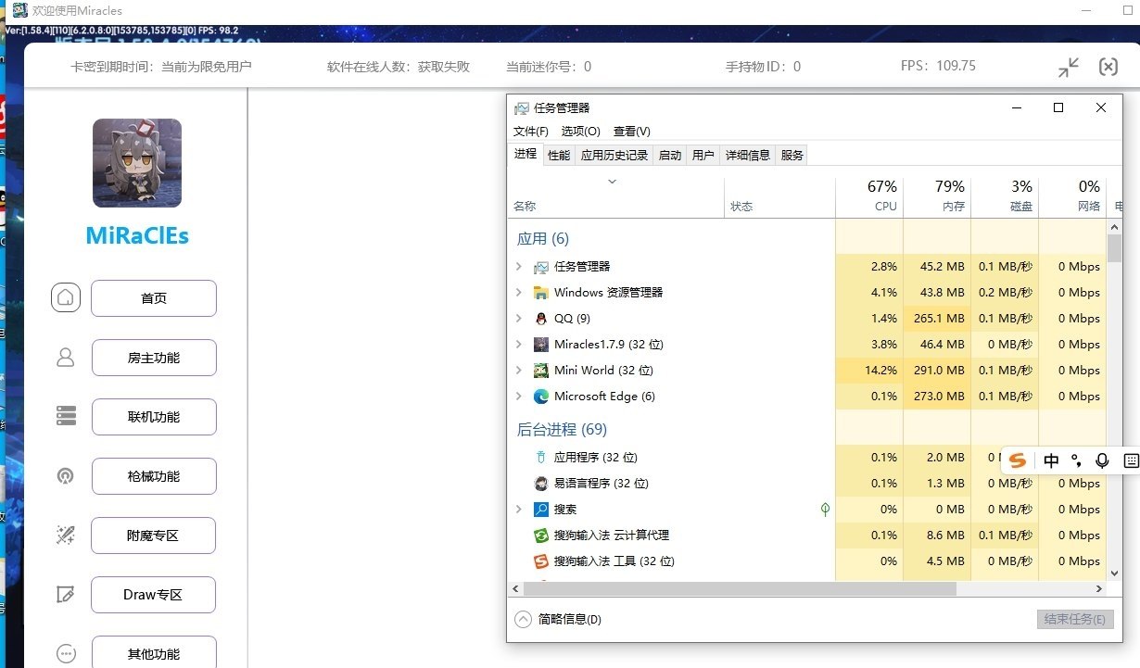Open 枪械功能 in Miracles sidebar
The height and width of the screenshot is (668, 1140).
pyautogui.click(x=154, y=476)
